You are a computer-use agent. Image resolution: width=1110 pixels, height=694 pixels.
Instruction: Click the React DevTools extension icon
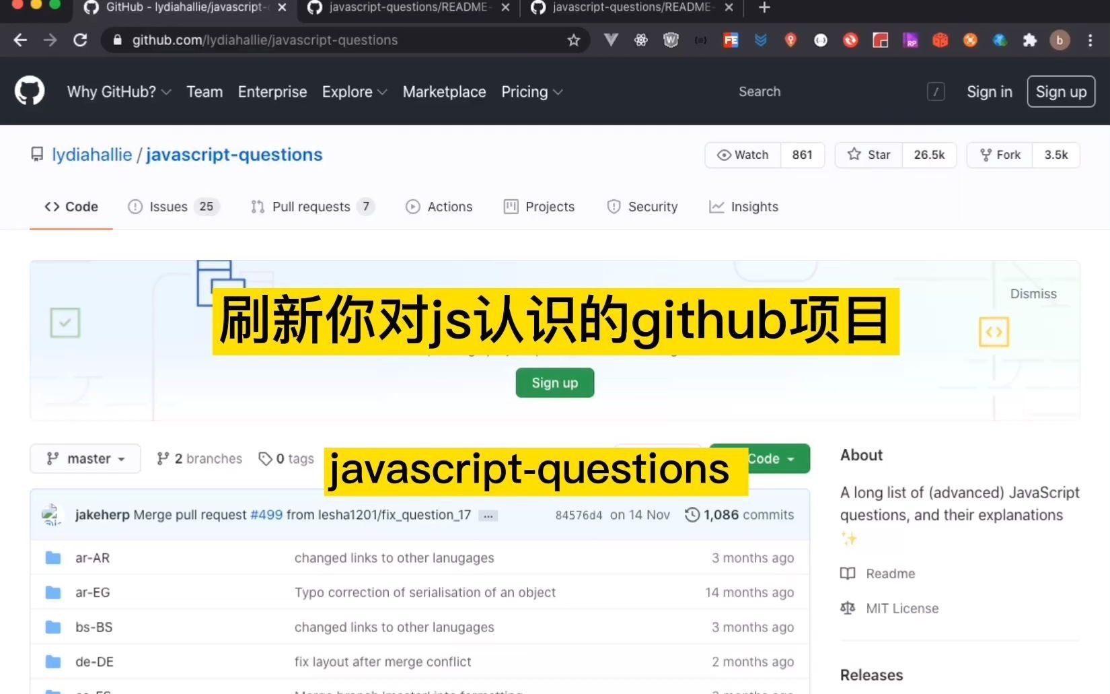click(640, 40)
